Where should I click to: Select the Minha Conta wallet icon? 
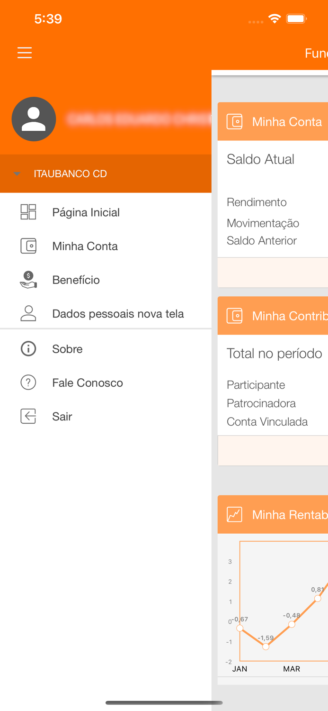tap(28, 246)
